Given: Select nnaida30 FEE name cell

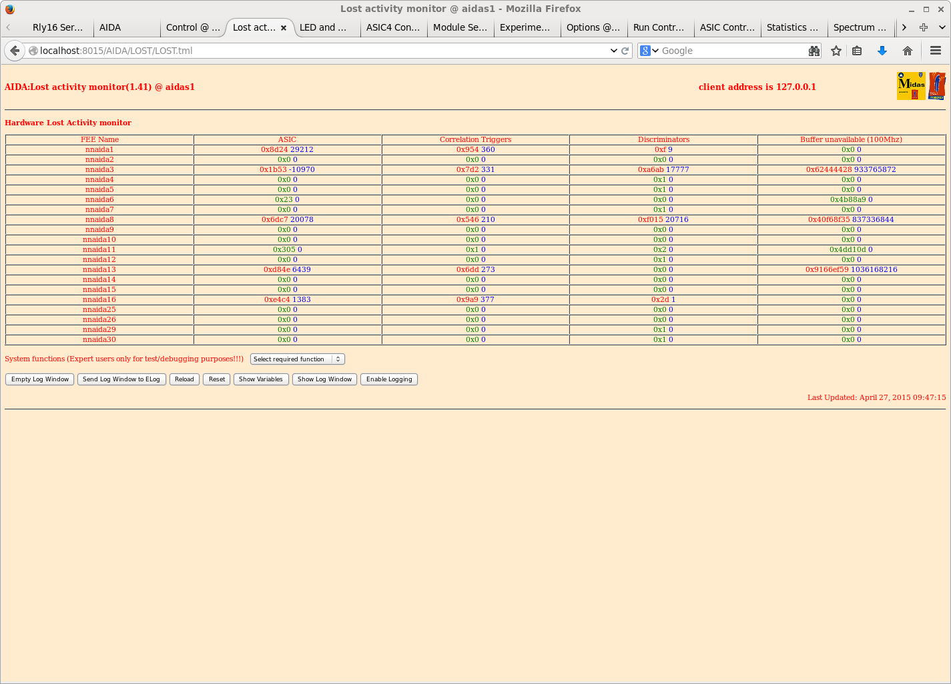Looking at the screenshot, I should coord(99,340).
